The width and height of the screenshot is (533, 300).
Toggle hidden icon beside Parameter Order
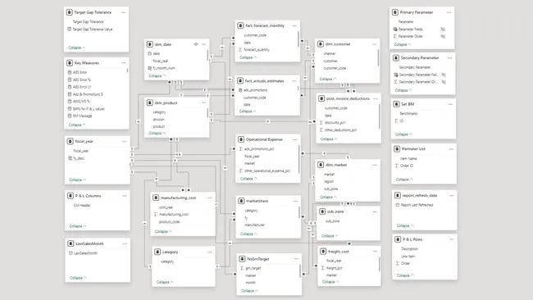443,36
